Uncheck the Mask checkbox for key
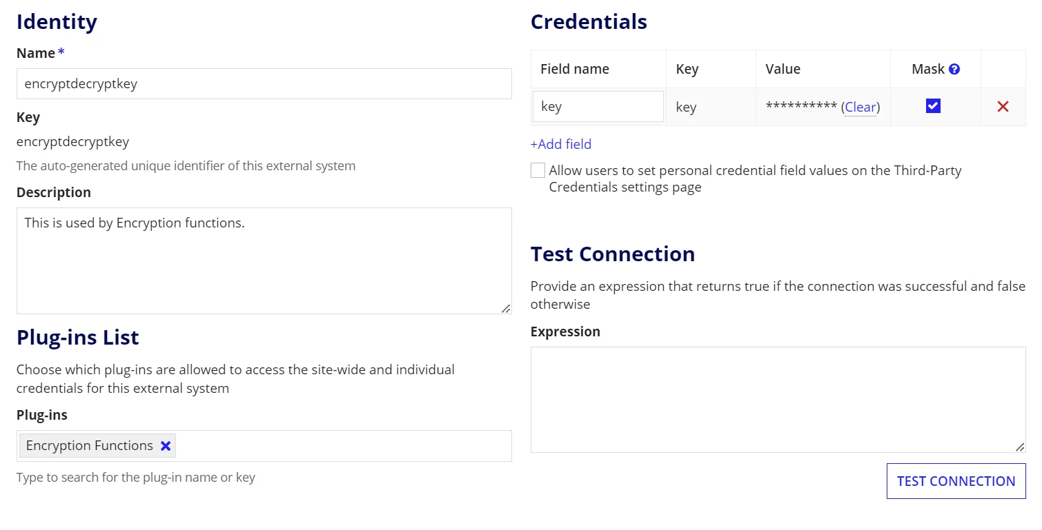 tap(933, 105)
